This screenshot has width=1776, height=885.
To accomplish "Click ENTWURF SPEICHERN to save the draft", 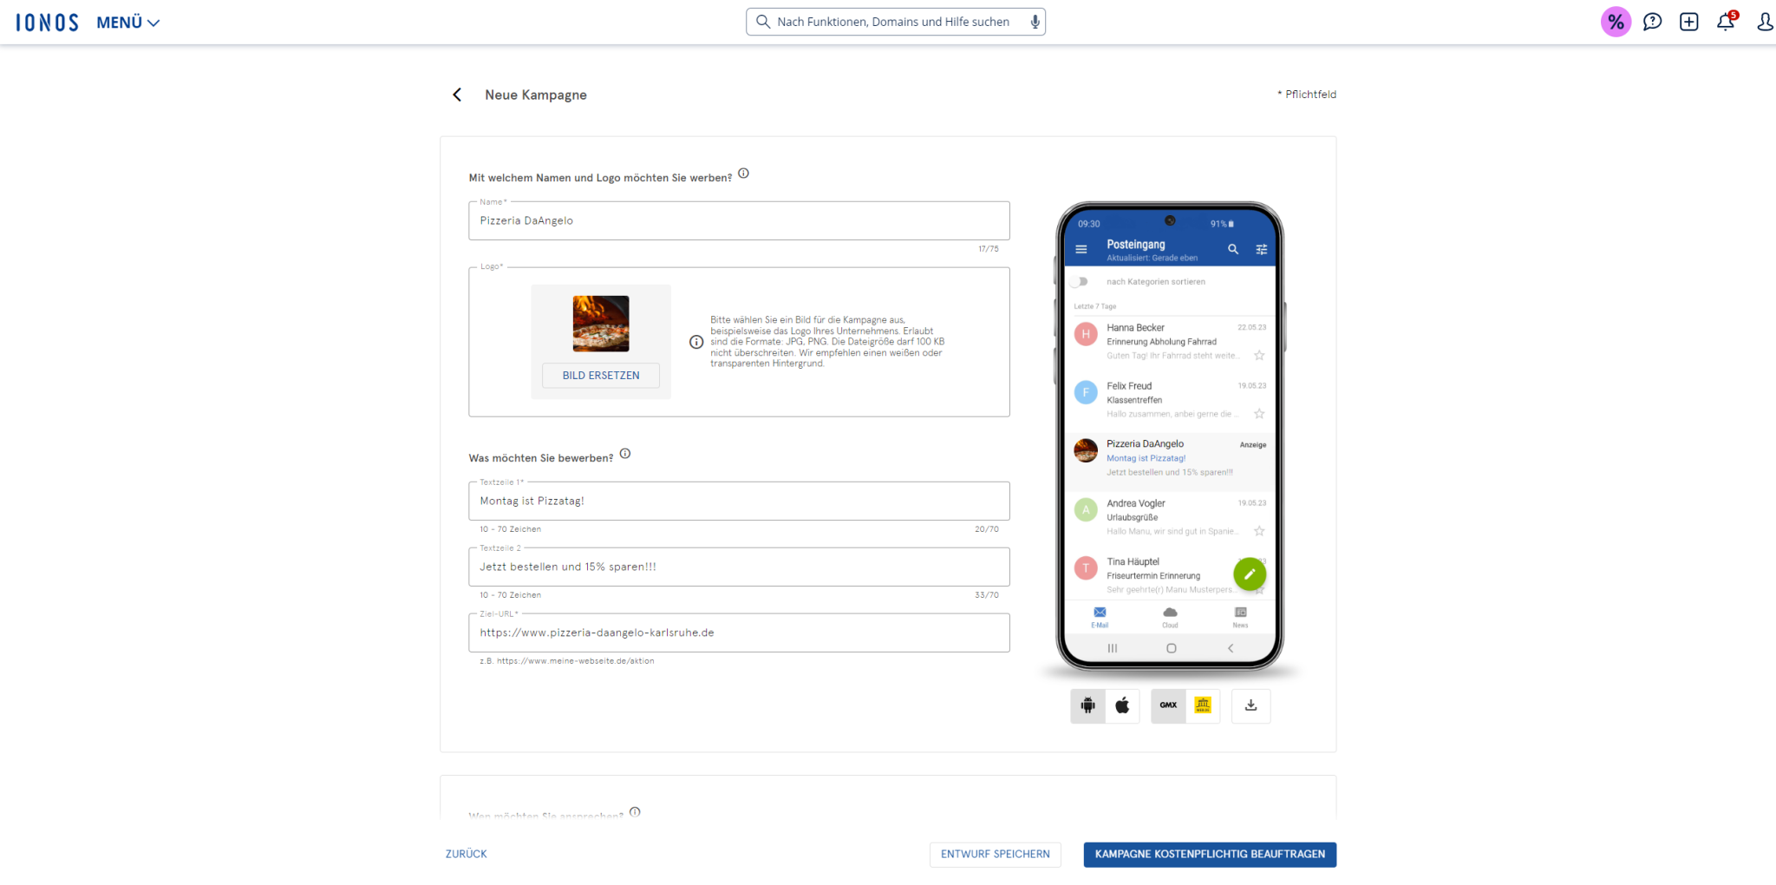I will click(995, 855).
